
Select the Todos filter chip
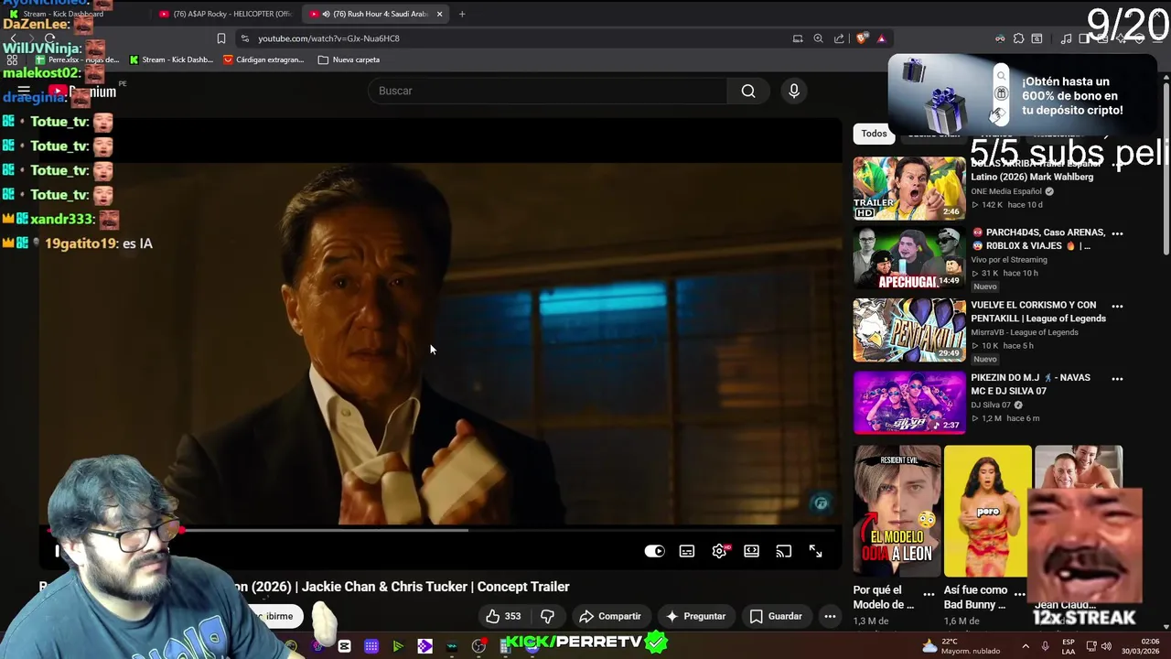coord(874,134)
